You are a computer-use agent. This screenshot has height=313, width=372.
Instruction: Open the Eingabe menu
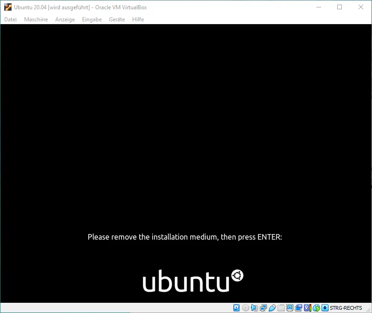pyautogui.click(x=92, y=20)
